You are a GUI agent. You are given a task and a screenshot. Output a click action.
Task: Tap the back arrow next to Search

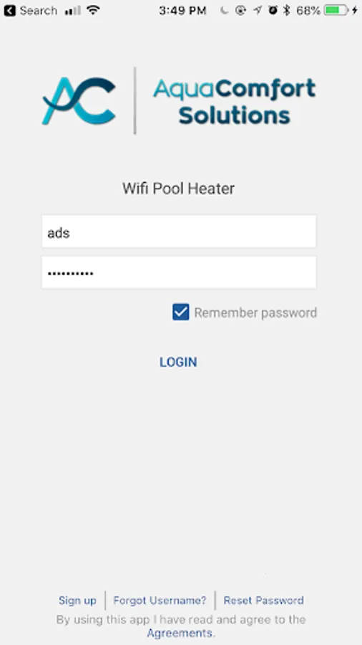(x=9, y=10)
